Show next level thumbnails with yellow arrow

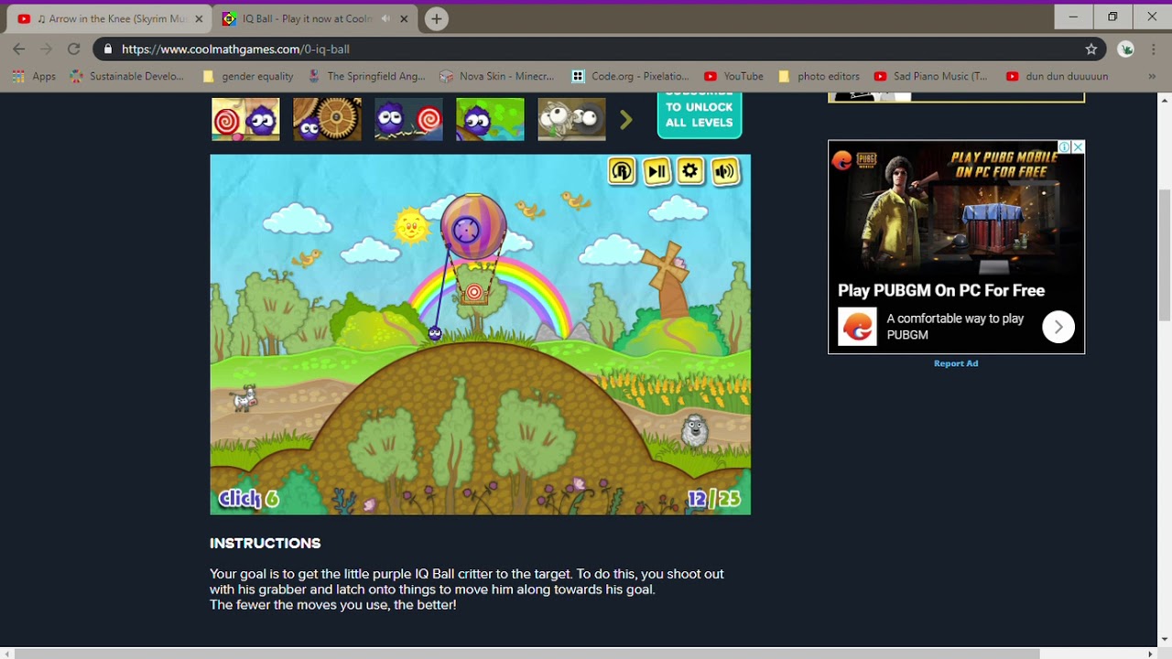click(626, 120)
